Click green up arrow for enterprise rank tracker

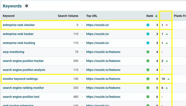tap(167, 34)
